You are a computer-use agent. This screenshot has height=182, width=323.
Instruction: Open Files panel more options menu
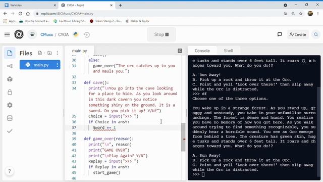pyautogui.click(x=57, y=53)
